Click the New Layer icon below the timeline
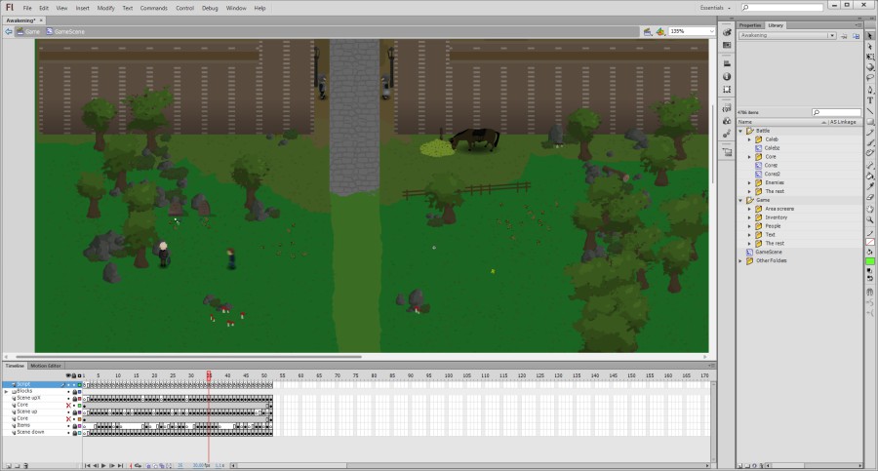The width and height of the screenshot is (878, 471). pos(6,465)
